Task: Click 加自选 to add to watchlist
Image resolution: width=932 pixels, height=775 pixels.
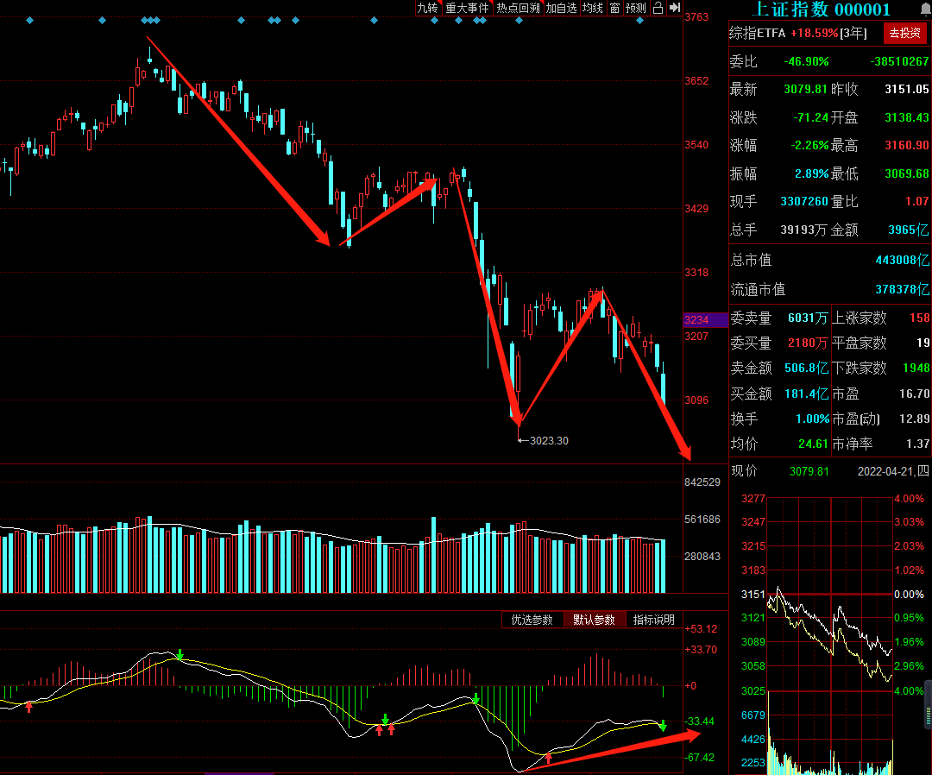Action: [562, 8]
